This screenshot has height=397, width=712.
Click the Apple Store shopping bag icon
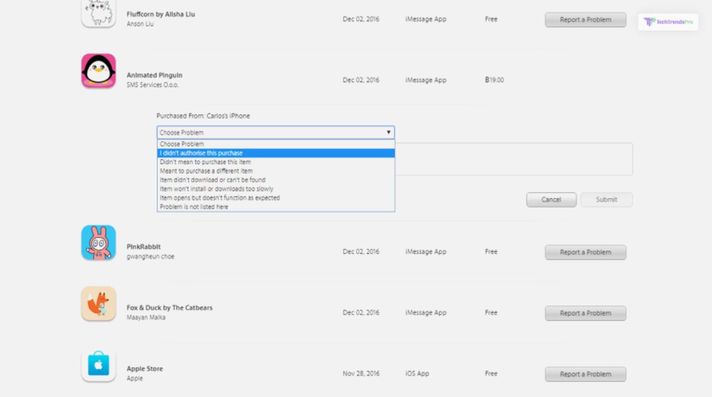98,365
